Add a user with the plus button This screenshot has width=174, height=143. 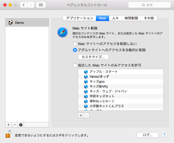8,125
